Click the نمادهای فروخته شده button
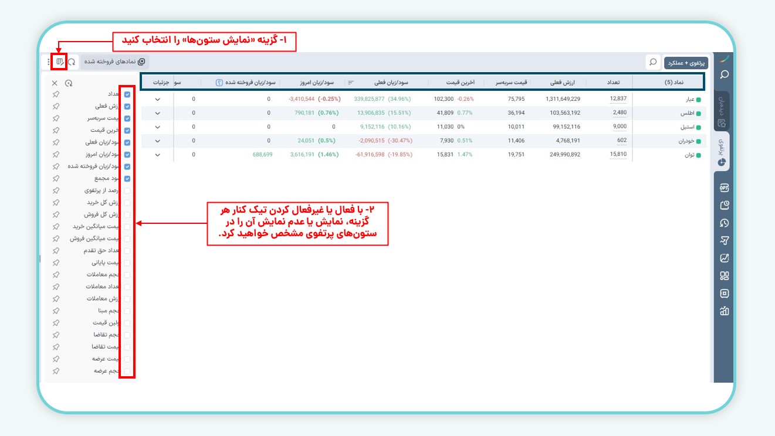Image resolution: width=775 pixels, height=436 pixels. (114, 62)
